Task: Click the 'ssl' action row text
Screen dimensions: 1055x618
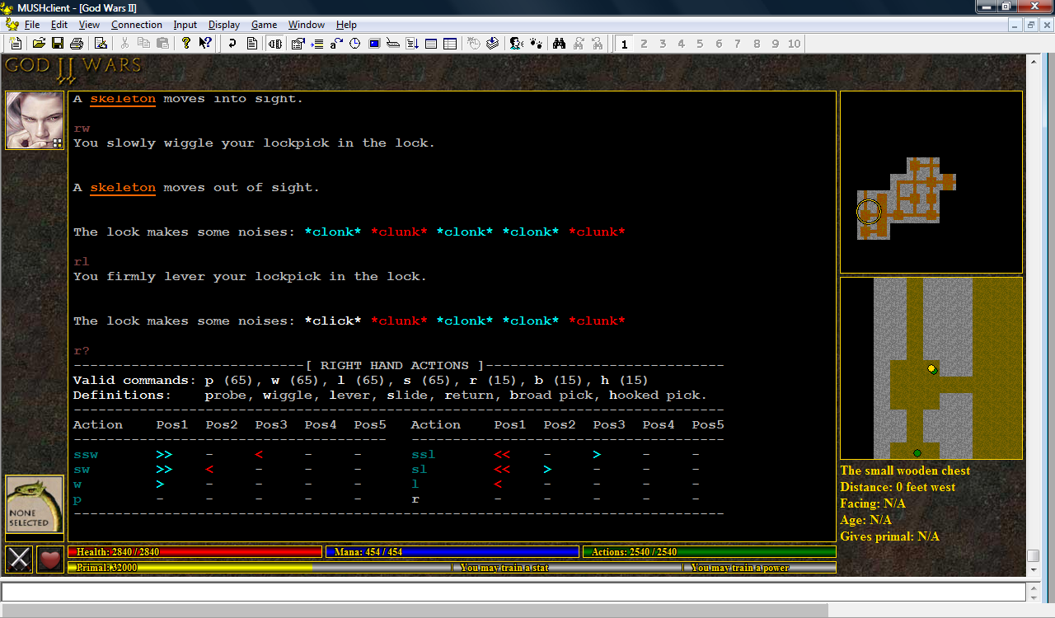Action: coord(424,455)
